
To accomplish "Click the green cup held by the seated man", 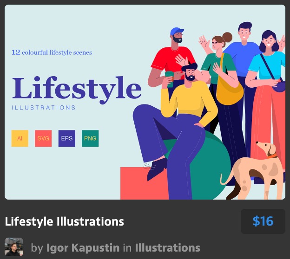I will [170, 79].
